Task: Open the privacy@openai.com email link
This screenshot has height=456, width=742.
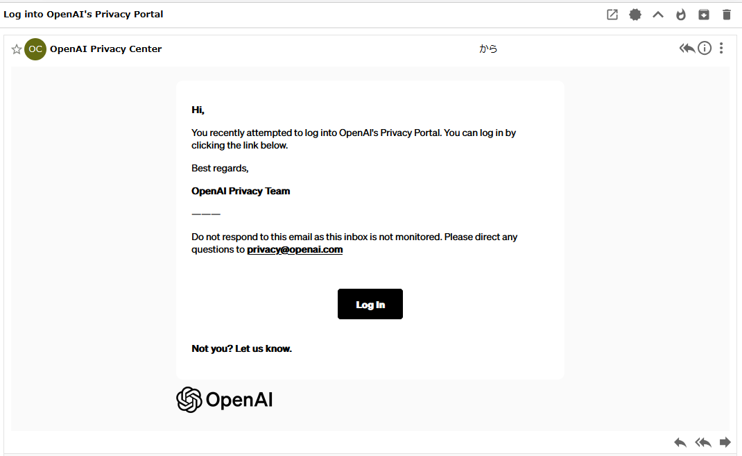Action: 295,250
